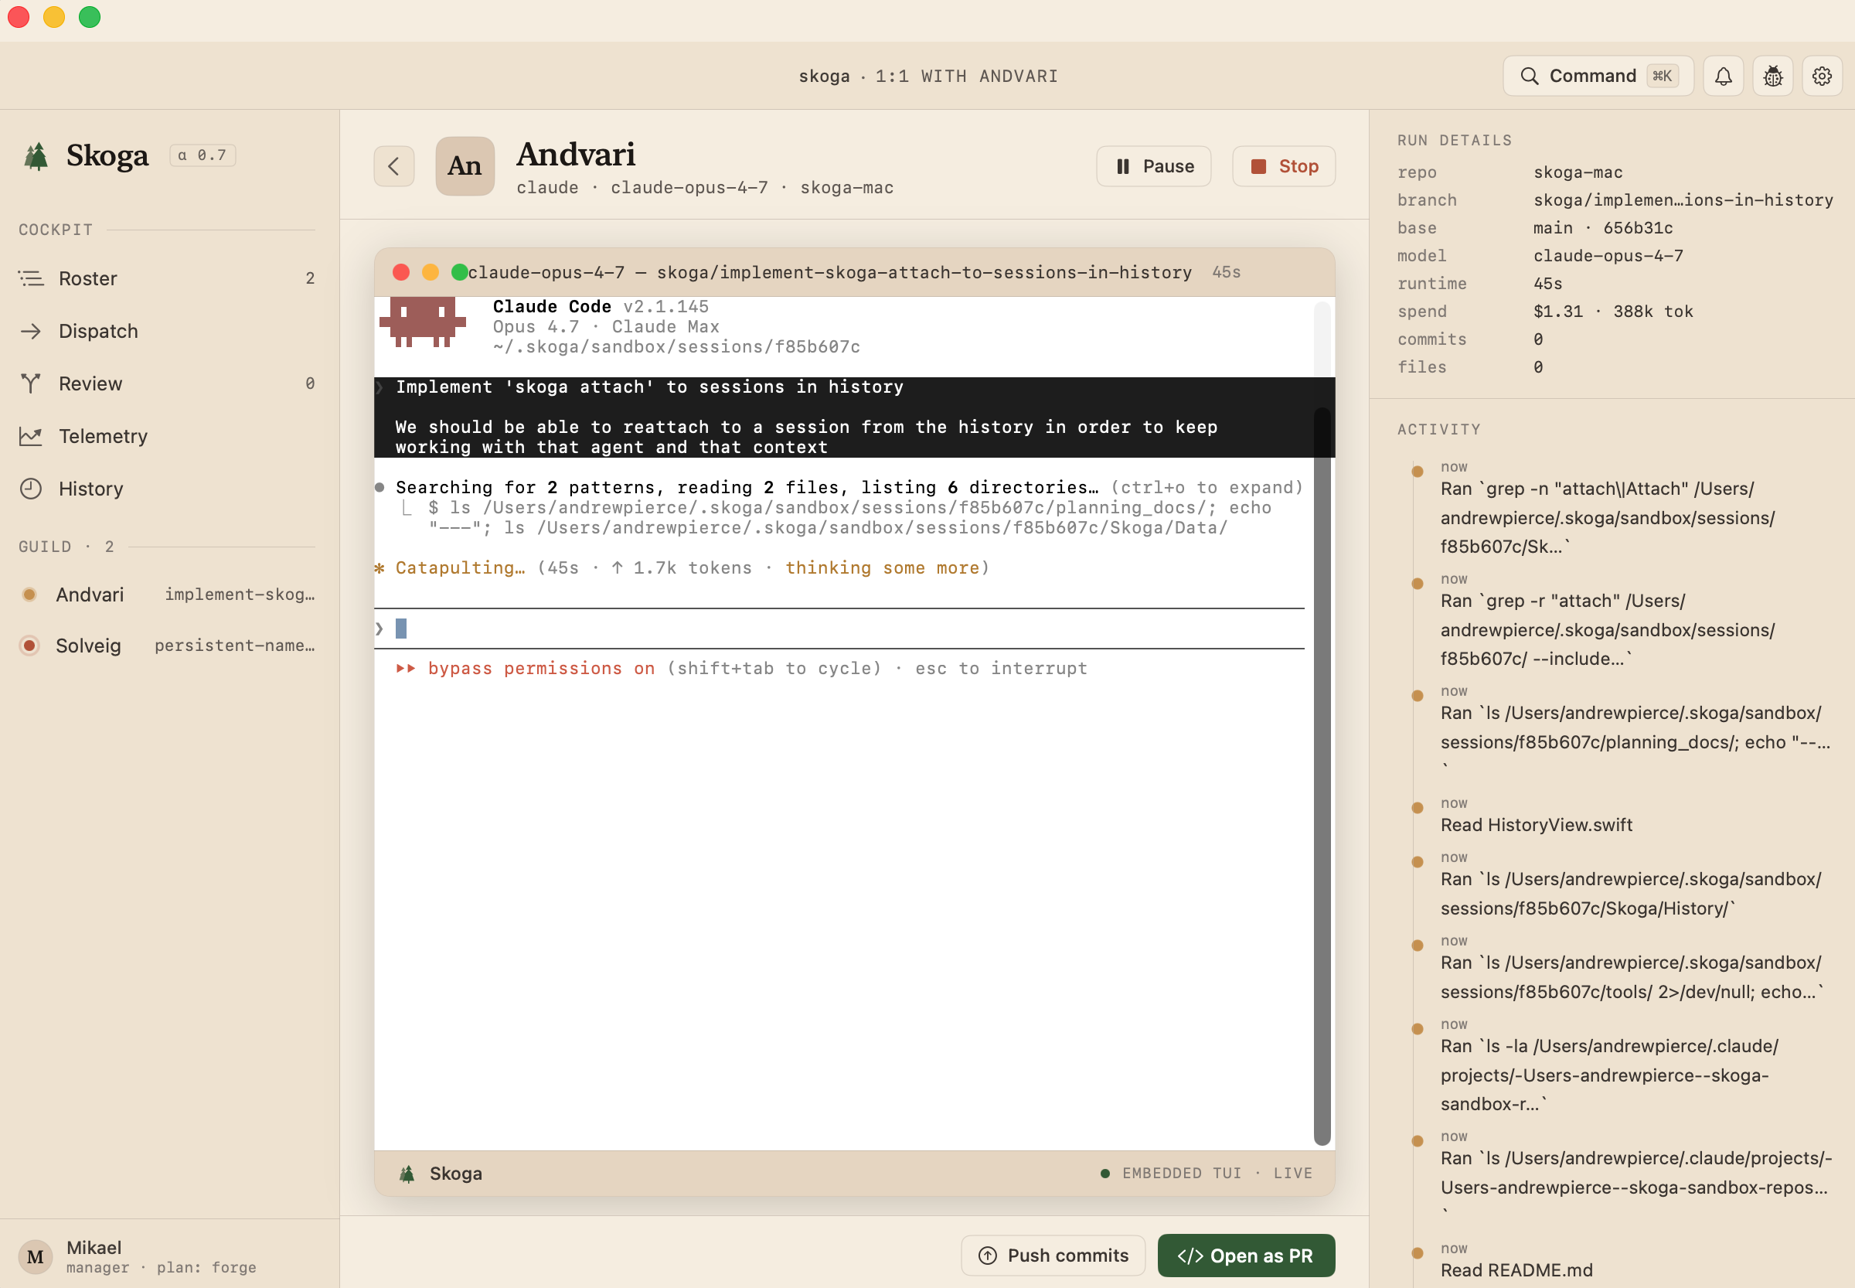Click the Skoga tree icon in terminal footer
This screenshot has height=1288, width=1855.
point(407,1174)
